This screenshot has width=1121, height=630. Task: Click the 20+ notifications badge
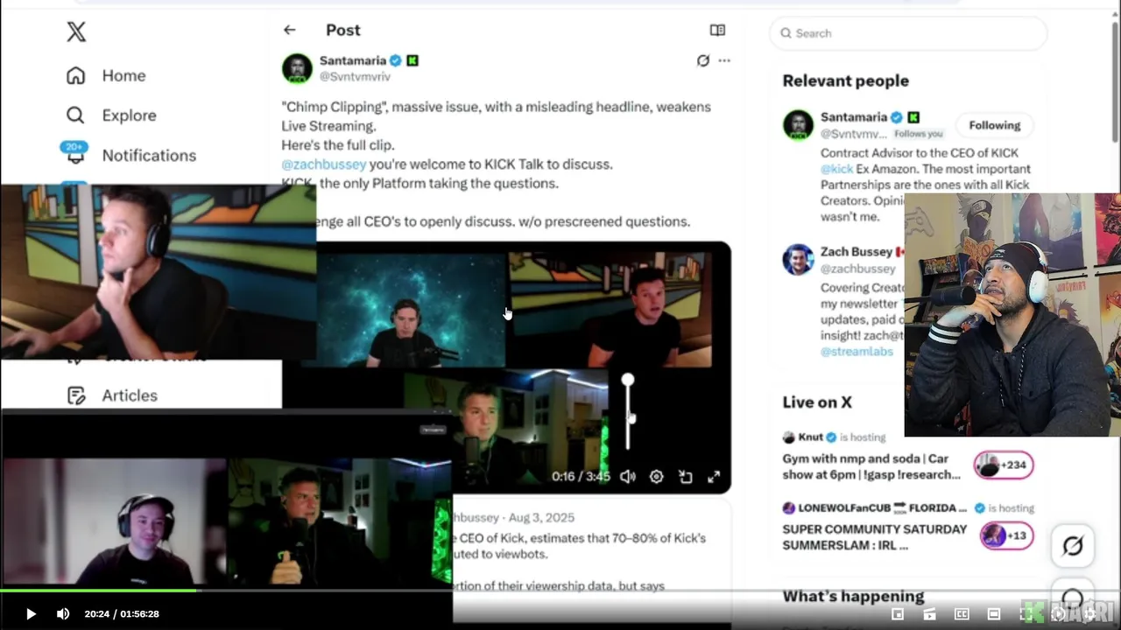tap(74, 146)
